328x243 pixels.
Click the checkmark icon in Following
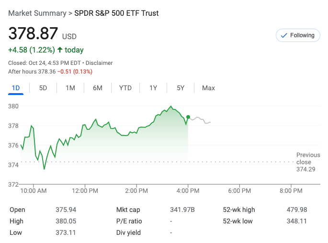[283, 35]
